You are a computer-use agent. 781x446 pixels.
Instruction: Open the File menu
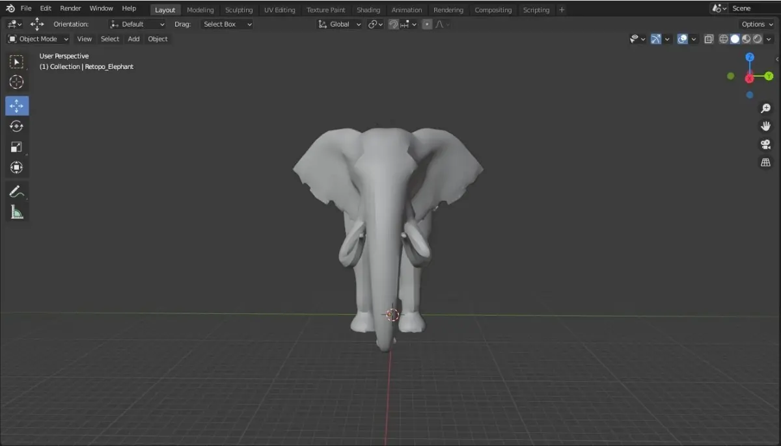click(26, 8)
